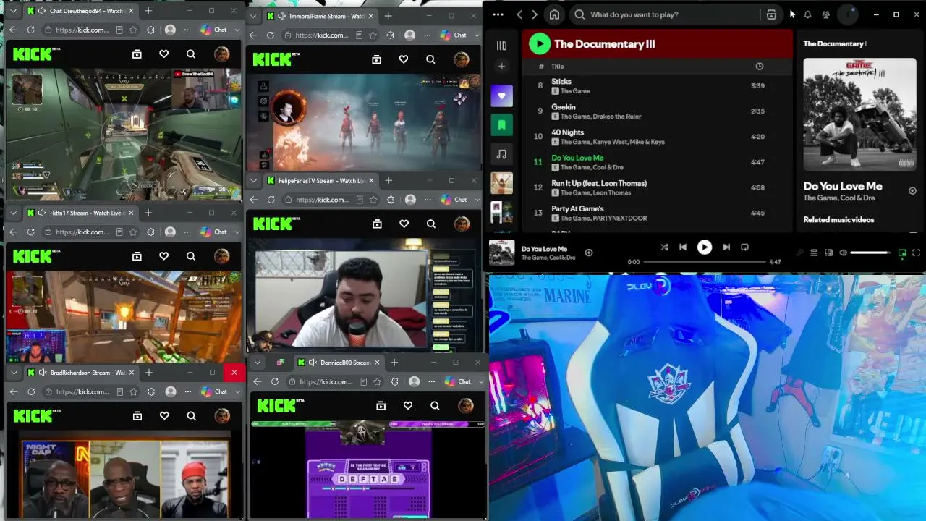Open Kick profile avatar in FelipeFariasTV window
Image resolution: width=926 pixels, height=521 pixels.
coord(462,224)
